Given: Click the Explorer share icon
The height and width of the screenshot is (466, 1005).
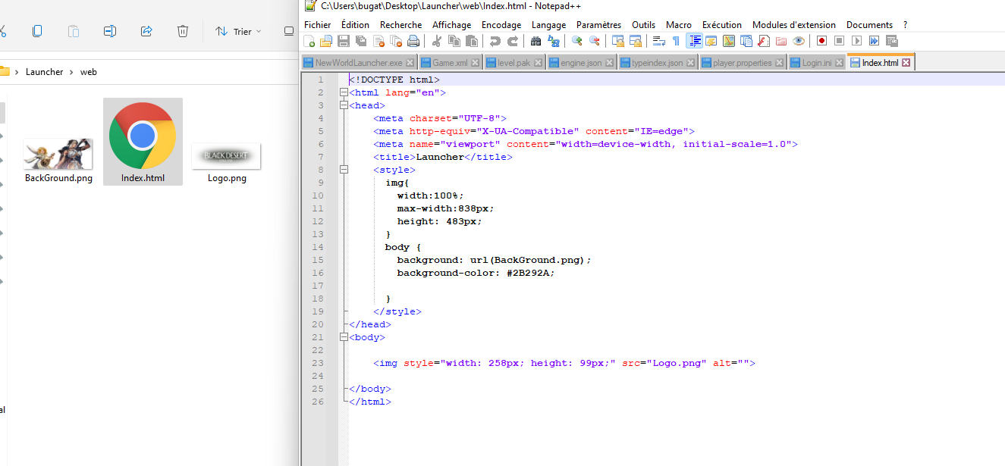Looking at the screenshot, I should (x=146, y=31).
